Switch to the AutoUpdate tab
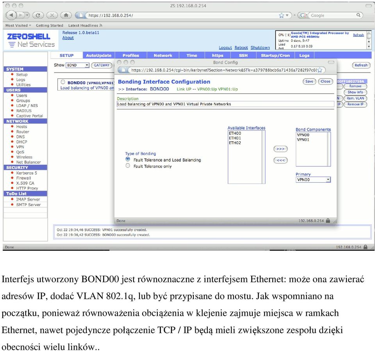This screenshot has height=351, width=375. (x=99, y=55)
